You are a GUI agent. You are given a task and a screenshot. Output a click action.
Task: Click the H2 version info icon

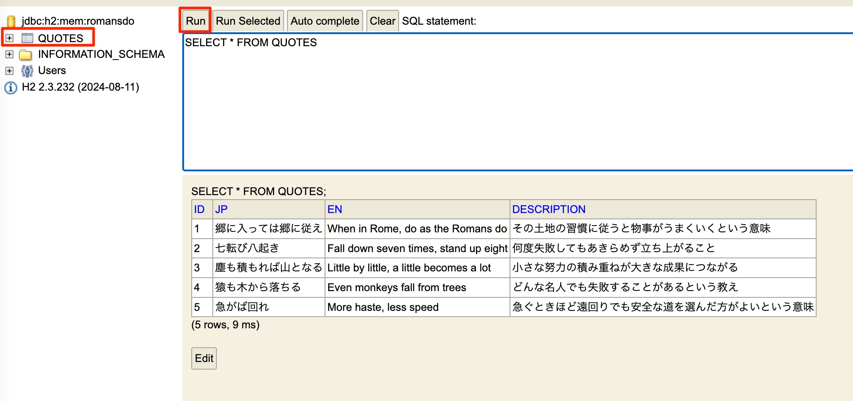click(x=11, y=87)
